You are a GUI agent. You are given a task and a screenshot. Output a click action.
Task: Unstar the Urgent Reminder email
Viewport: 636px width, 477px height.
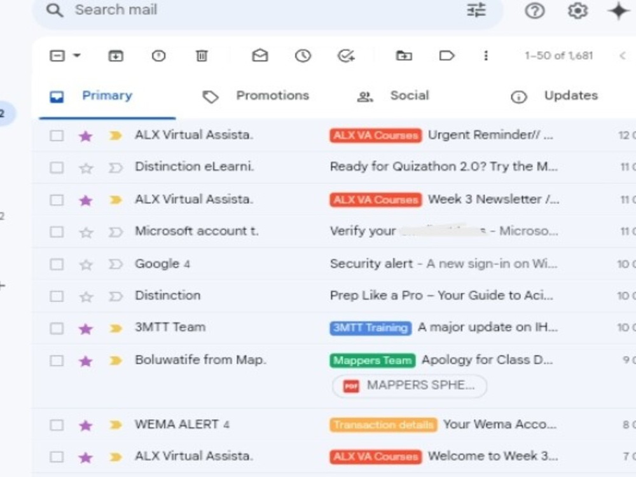[86, 136]
